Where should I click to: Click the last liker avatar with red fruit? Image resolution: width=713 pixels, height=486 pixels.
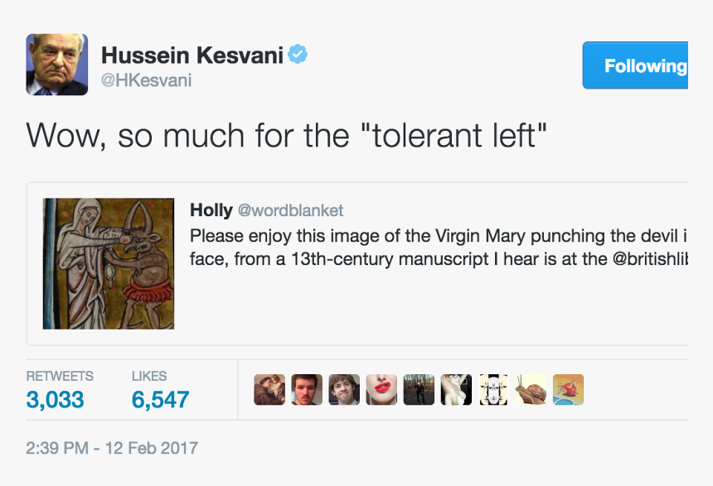tap(568, 390)
